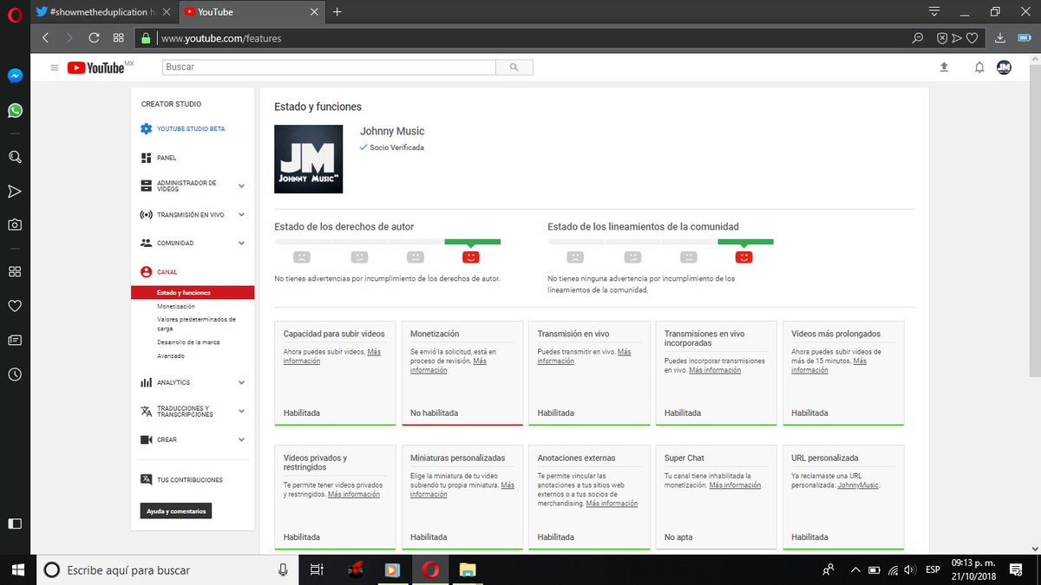This screenshot has width=1041, height=585.
Task: Go to the YouTube home logo
Action: click(x=100, y=68)
